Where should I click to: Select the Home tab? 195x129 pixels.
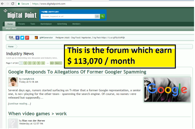(x=10, y=24)
